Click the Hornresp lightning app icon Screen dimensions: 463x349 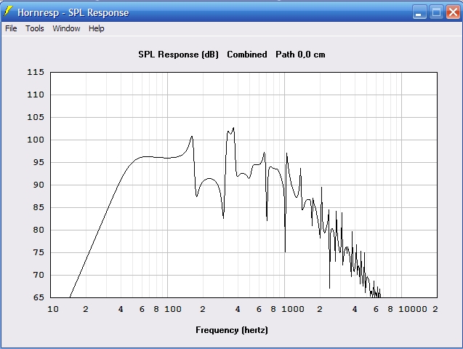tap(8, 12)
